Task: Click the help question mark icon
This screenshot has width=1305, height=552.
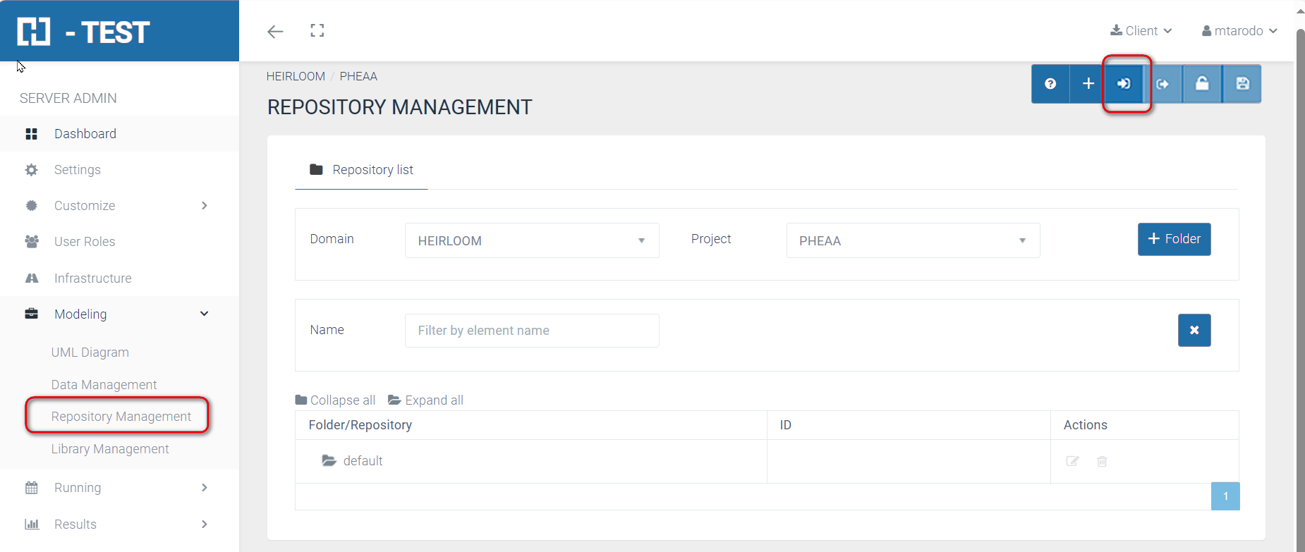Action: (x=1050, y=84)
